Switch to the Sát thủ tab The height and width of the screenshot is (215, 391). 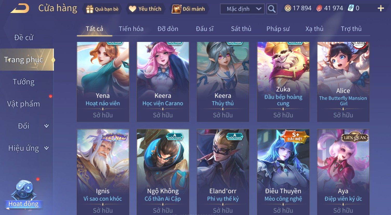[x=241, y=29]
